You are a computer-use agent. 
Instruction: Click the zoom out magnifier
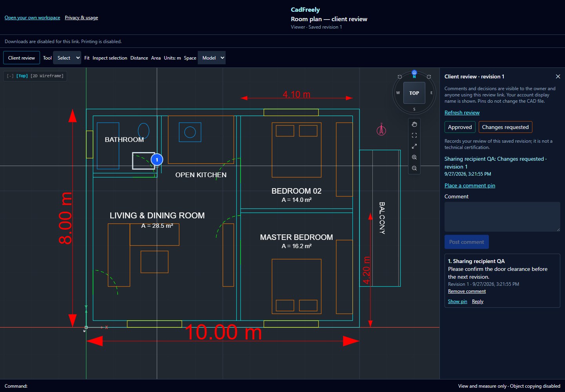pos(414,168)
